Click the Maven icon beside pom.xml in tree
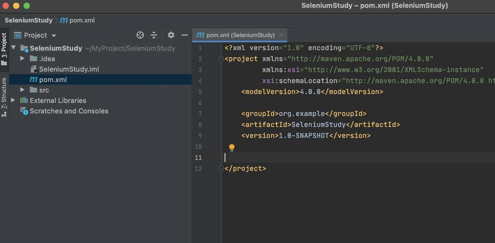The height and width of the screenshot is (243, 495). [33, 80]
